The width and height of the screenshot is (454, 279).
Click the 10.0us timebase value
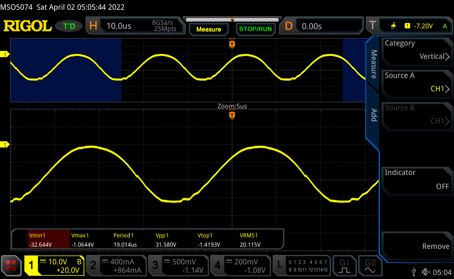119,26
